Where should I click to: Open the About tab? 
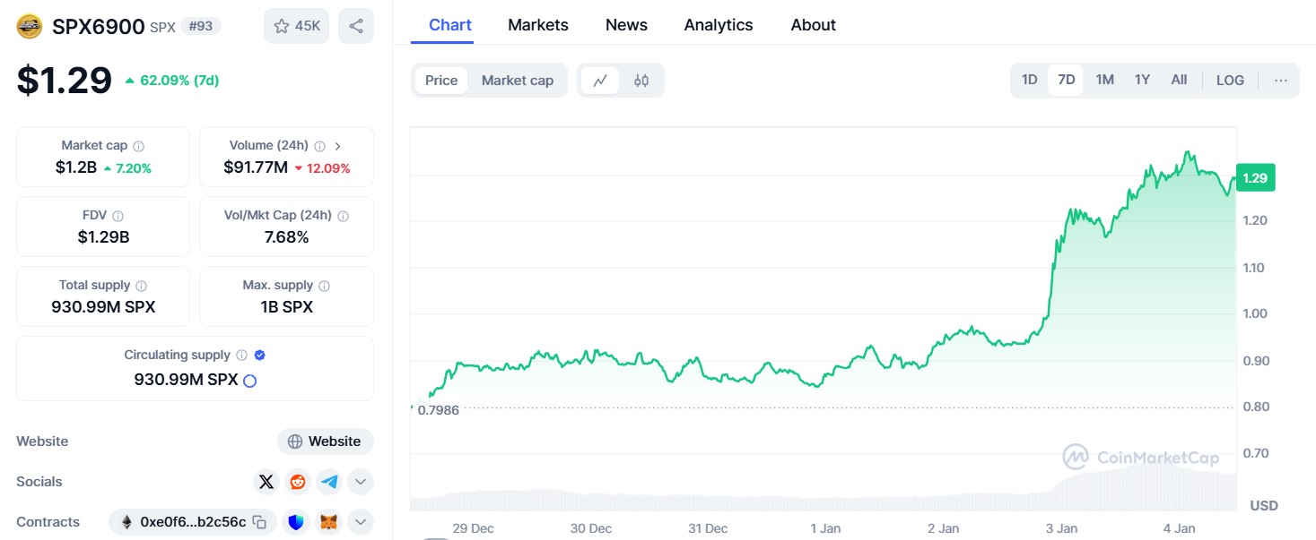coord(814,25)
